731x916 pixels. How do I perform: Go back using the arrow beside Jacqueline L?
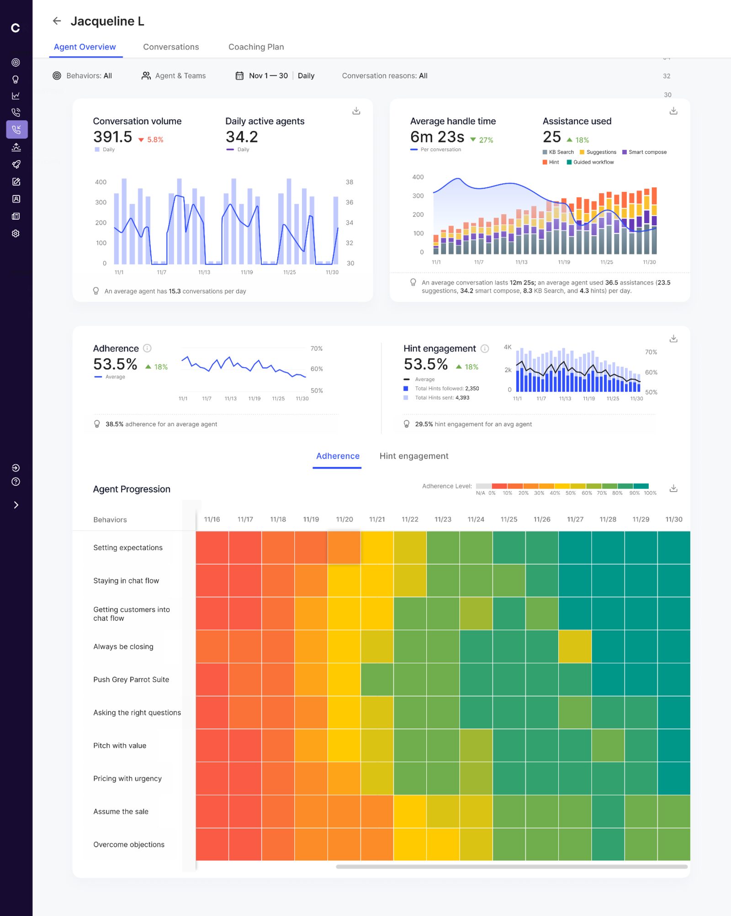[57, 21]
